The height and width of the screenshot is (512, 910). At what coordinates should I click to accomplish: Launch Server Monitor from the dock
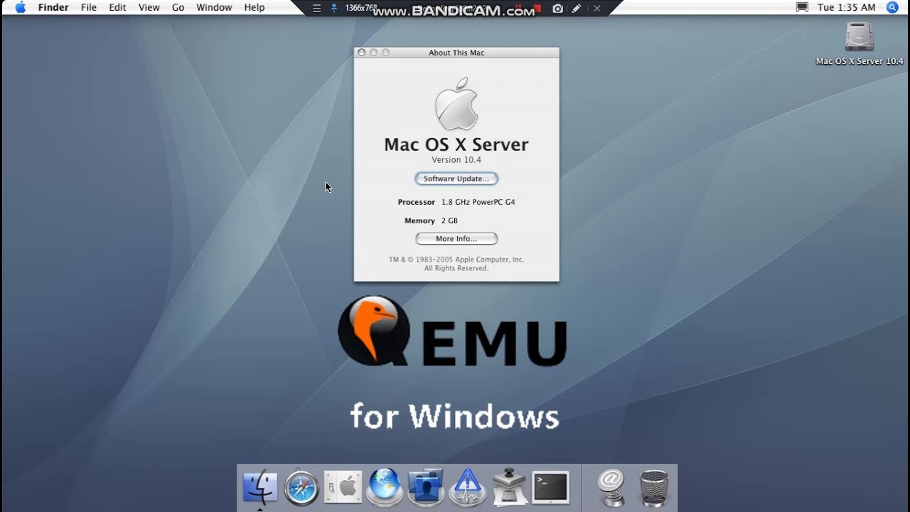[467, 488]
